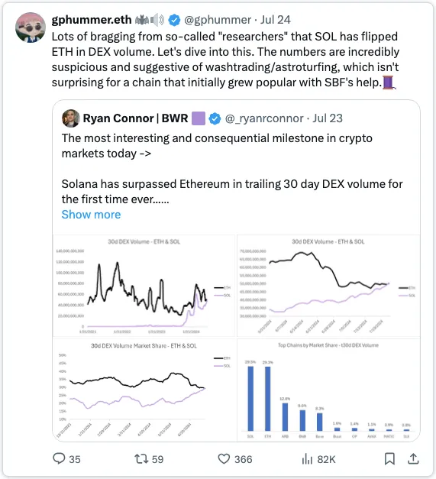The image size is (436, 479).
Task: Click the purple square next to BWR
Action: click(x=199, y=118)
